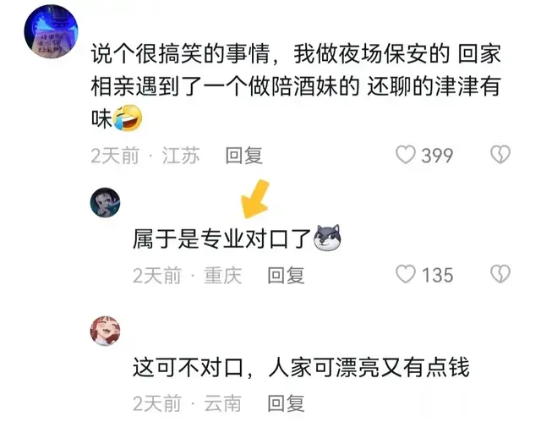The image size is (541, 422).
Task: Tap 回复 under the Yunnan reply
Action: [x=286, y=403]
